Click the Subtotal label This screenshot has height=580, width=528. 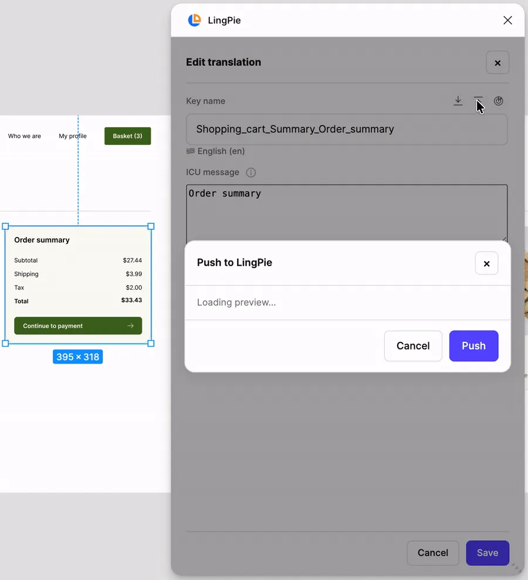pos(26,260)
